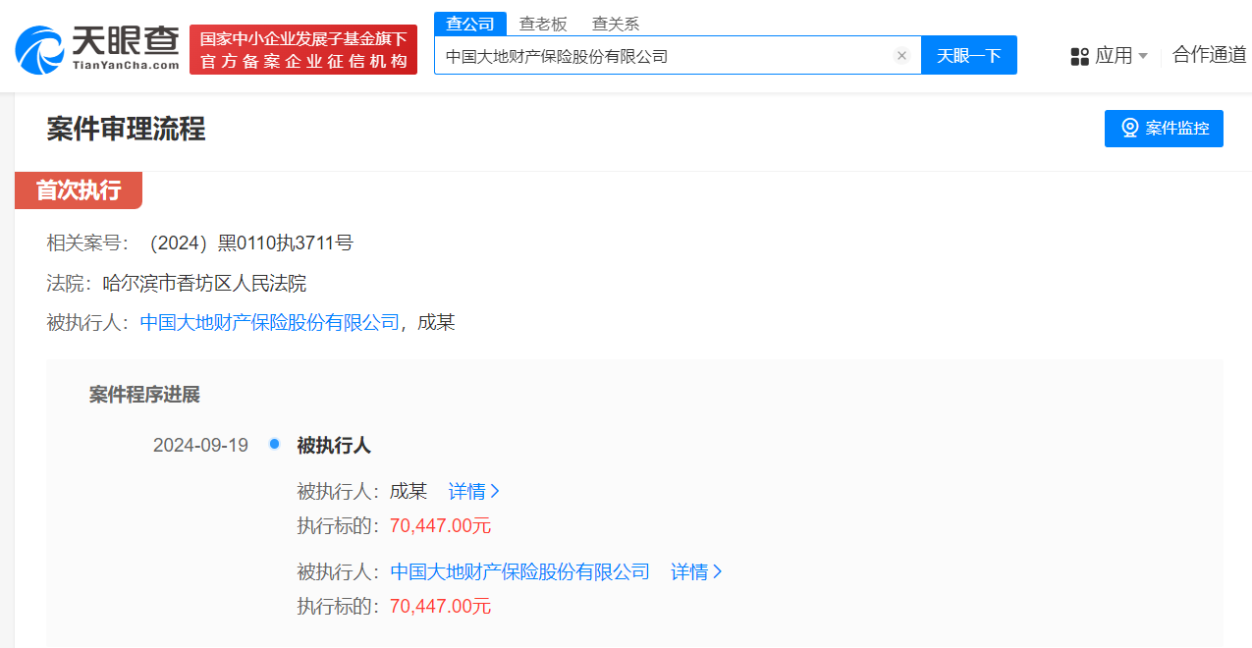Click the 案件监控 button

(x=1164, y=129)
